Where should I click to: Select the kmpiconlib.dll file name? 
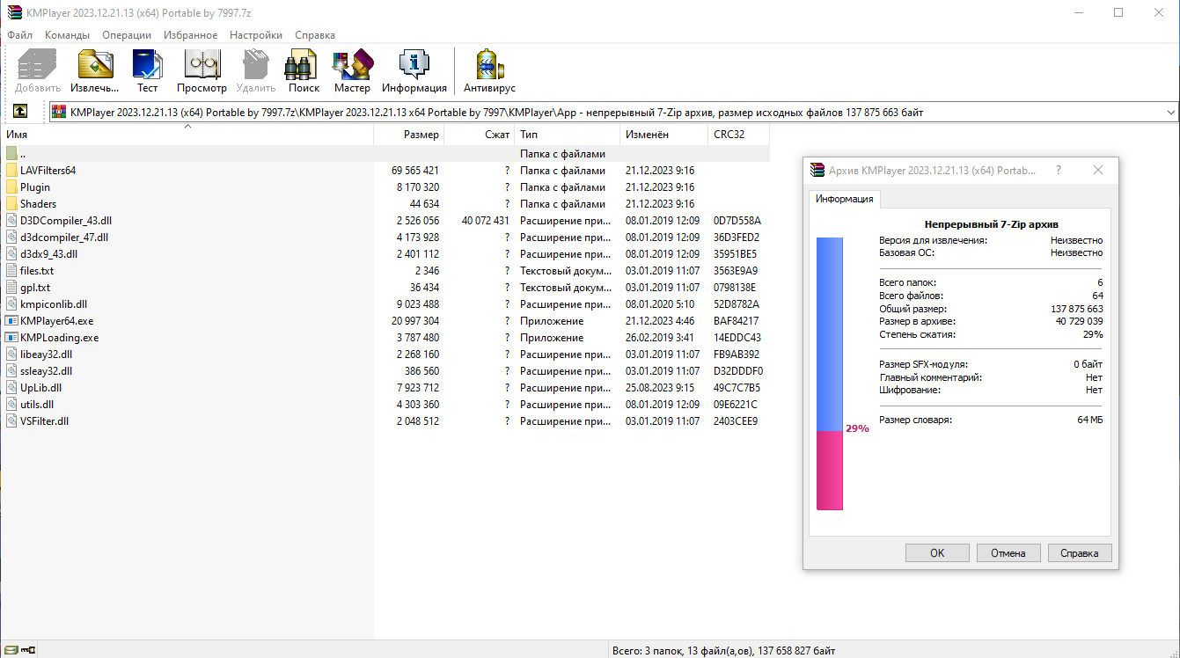click(x=54, y=304)
